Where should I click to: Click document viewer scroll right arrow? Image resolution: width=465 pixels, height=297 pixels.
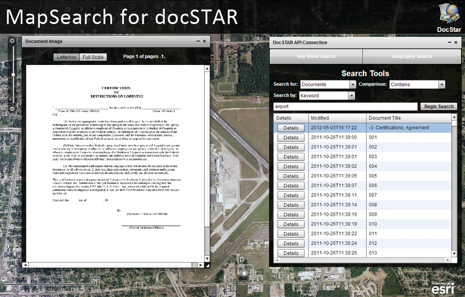(201, 265)
